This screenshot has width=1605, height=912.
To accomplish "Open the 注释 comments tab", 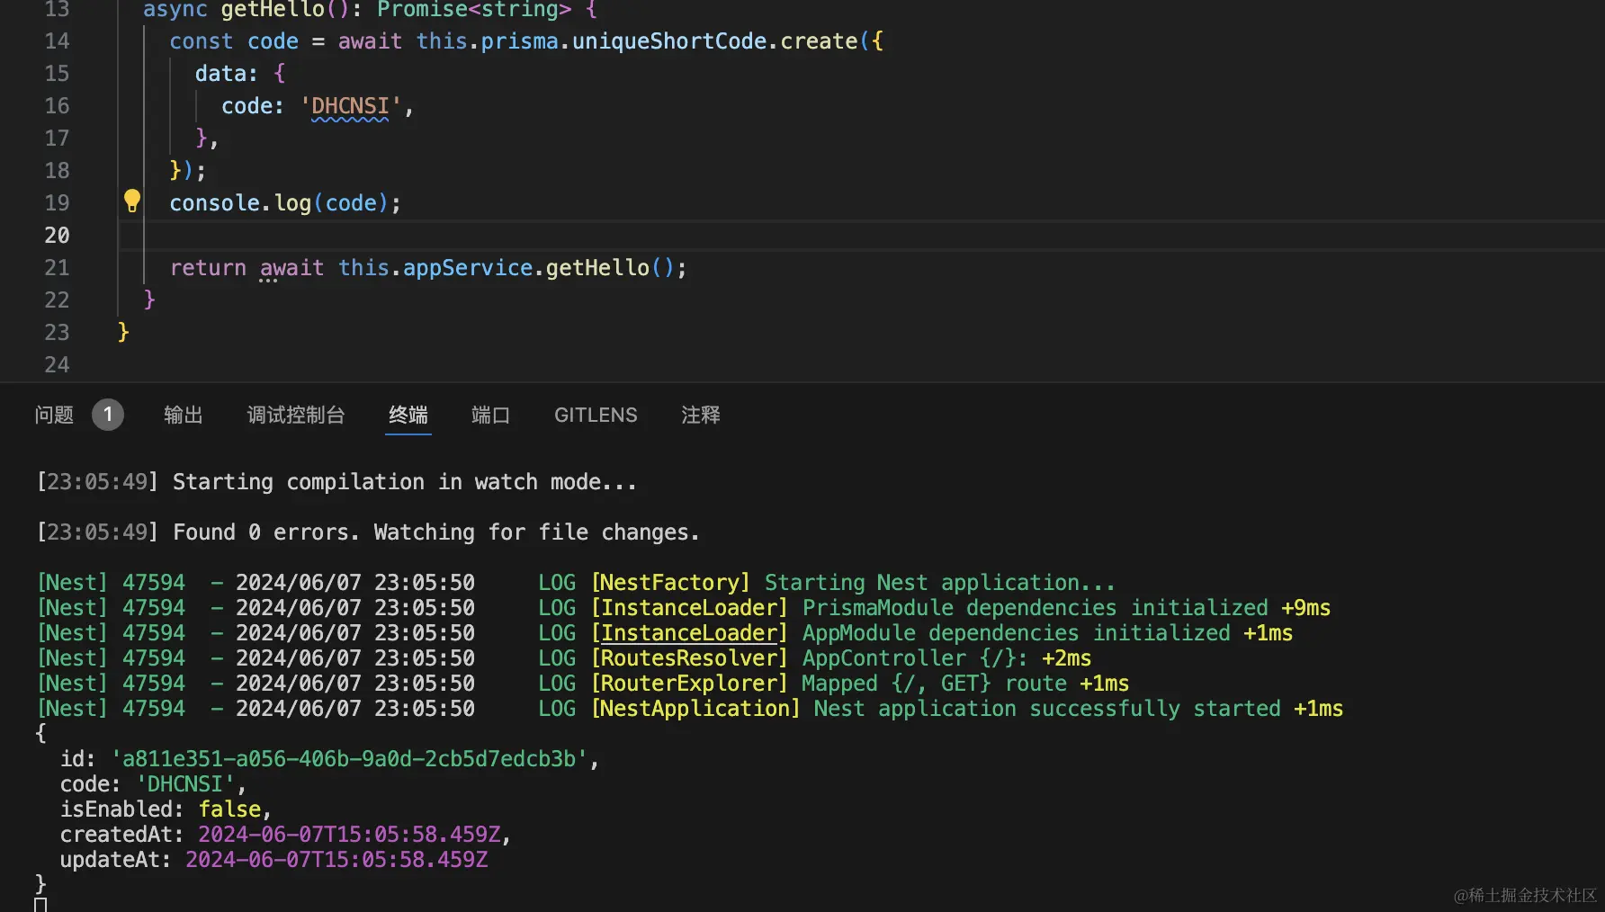I will pyautogui.click(x=701, y=415).
